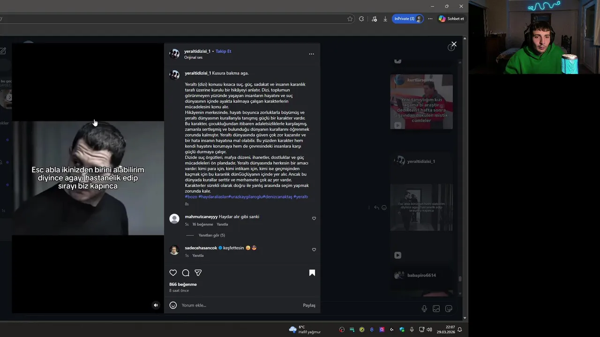Share post via paper plane icon

click(198, 273)
